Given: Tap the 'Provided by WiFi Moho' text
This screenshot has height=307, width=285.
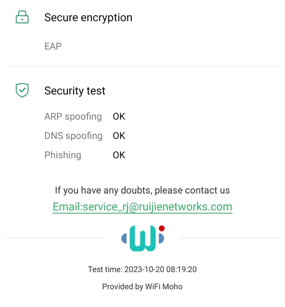Looking at the screenshot, I should pos(142,287).
